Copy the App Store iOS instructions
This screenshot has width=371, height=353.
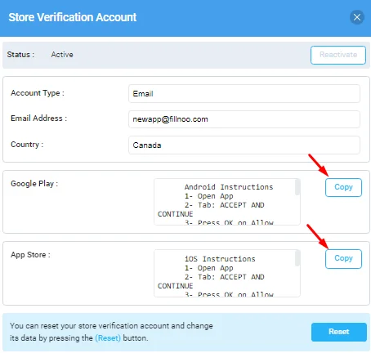click(x=343, y=259)
